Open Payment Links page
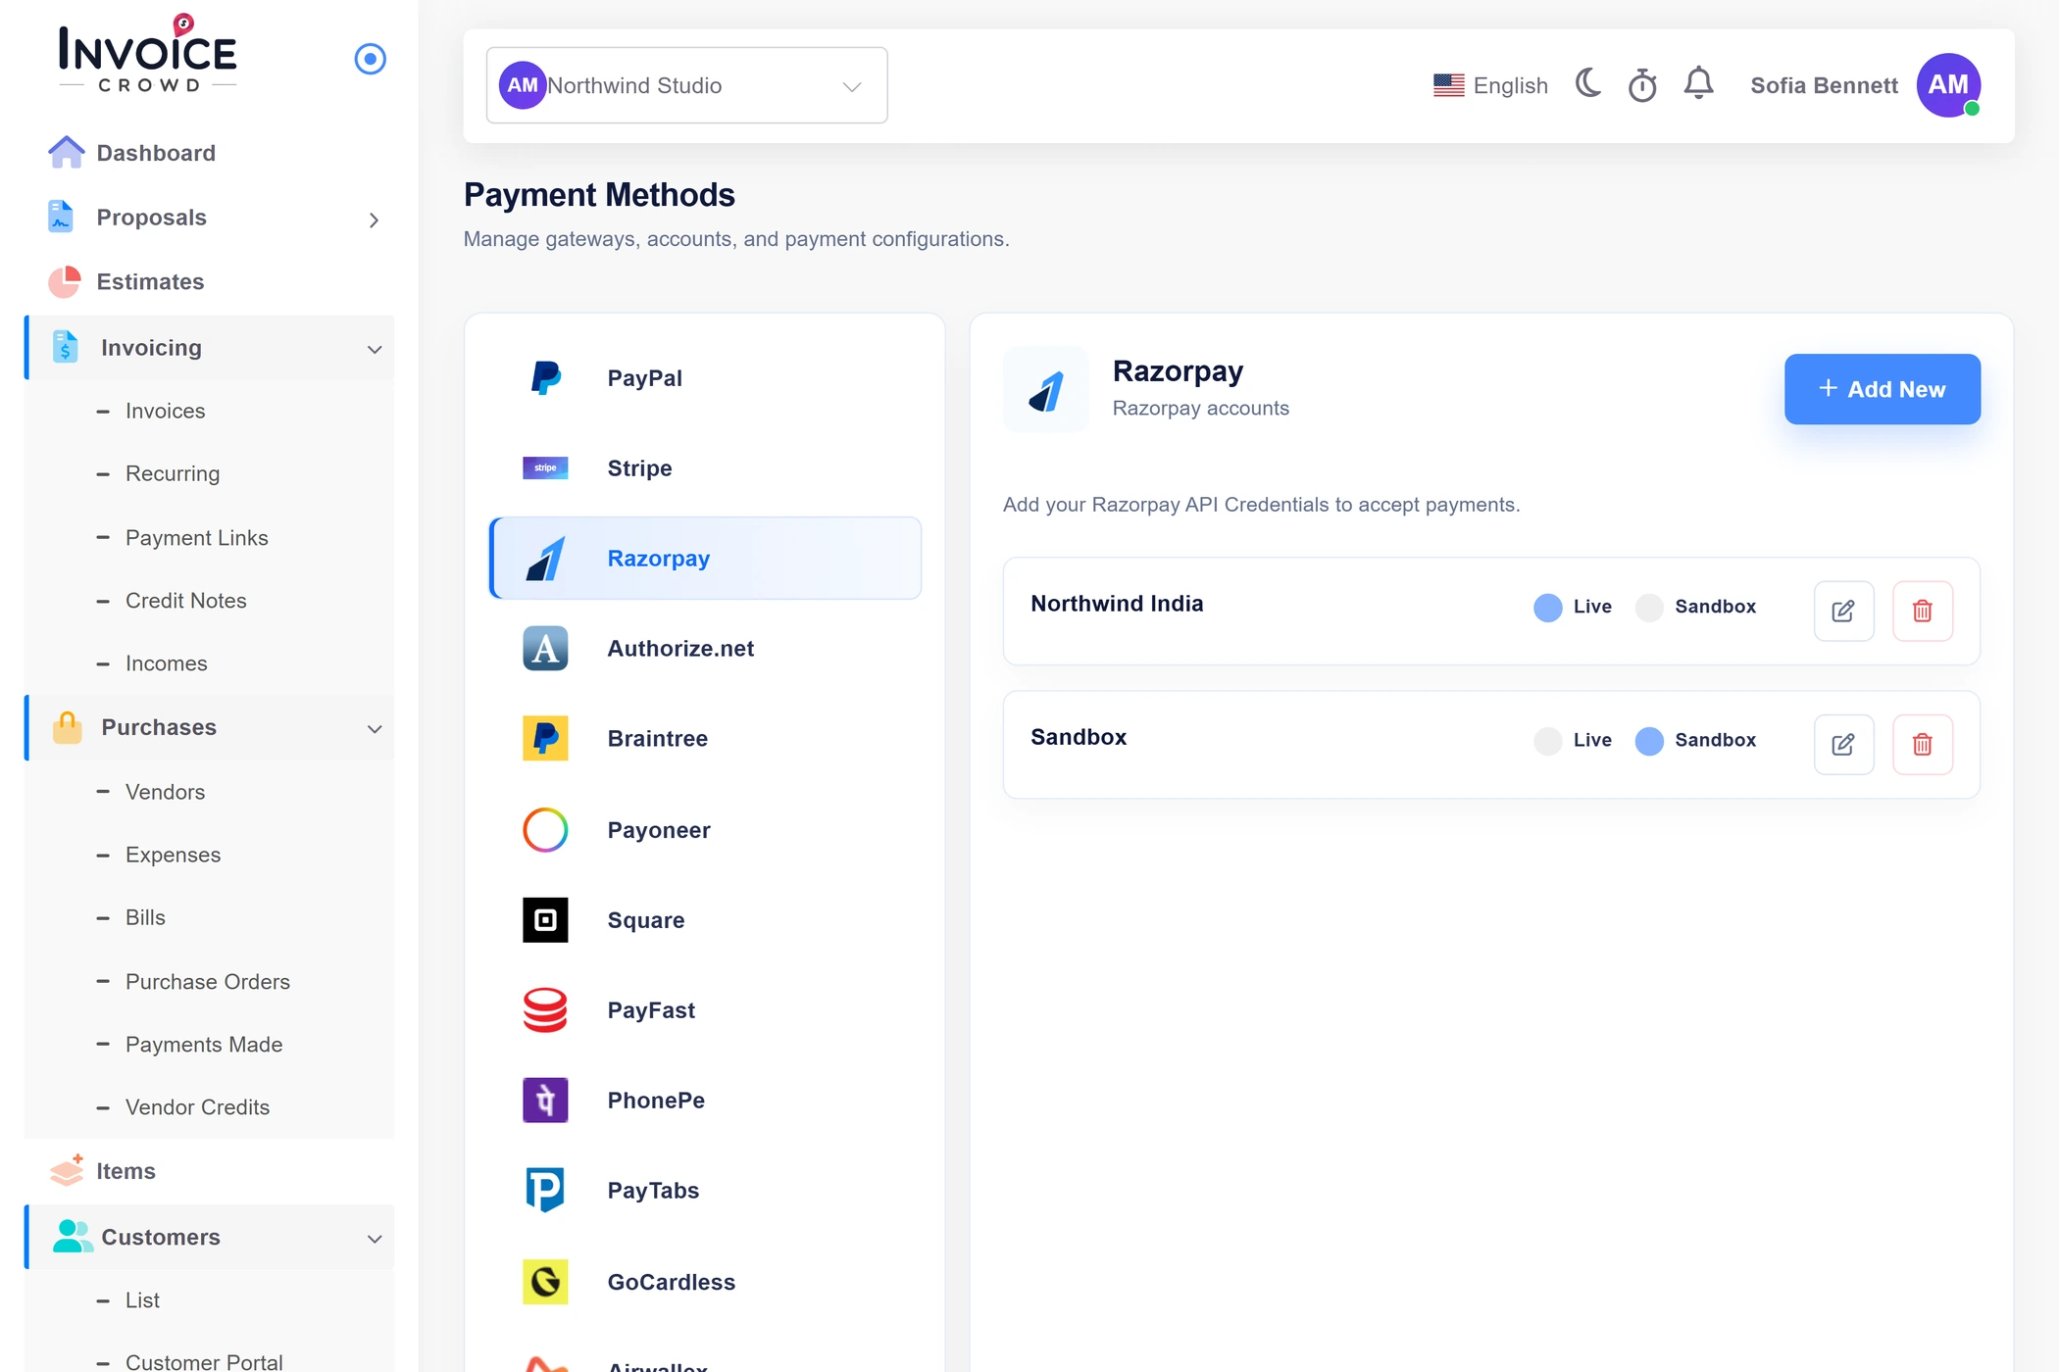This screenshot has height=1372, width=2059. coord(196,537)
